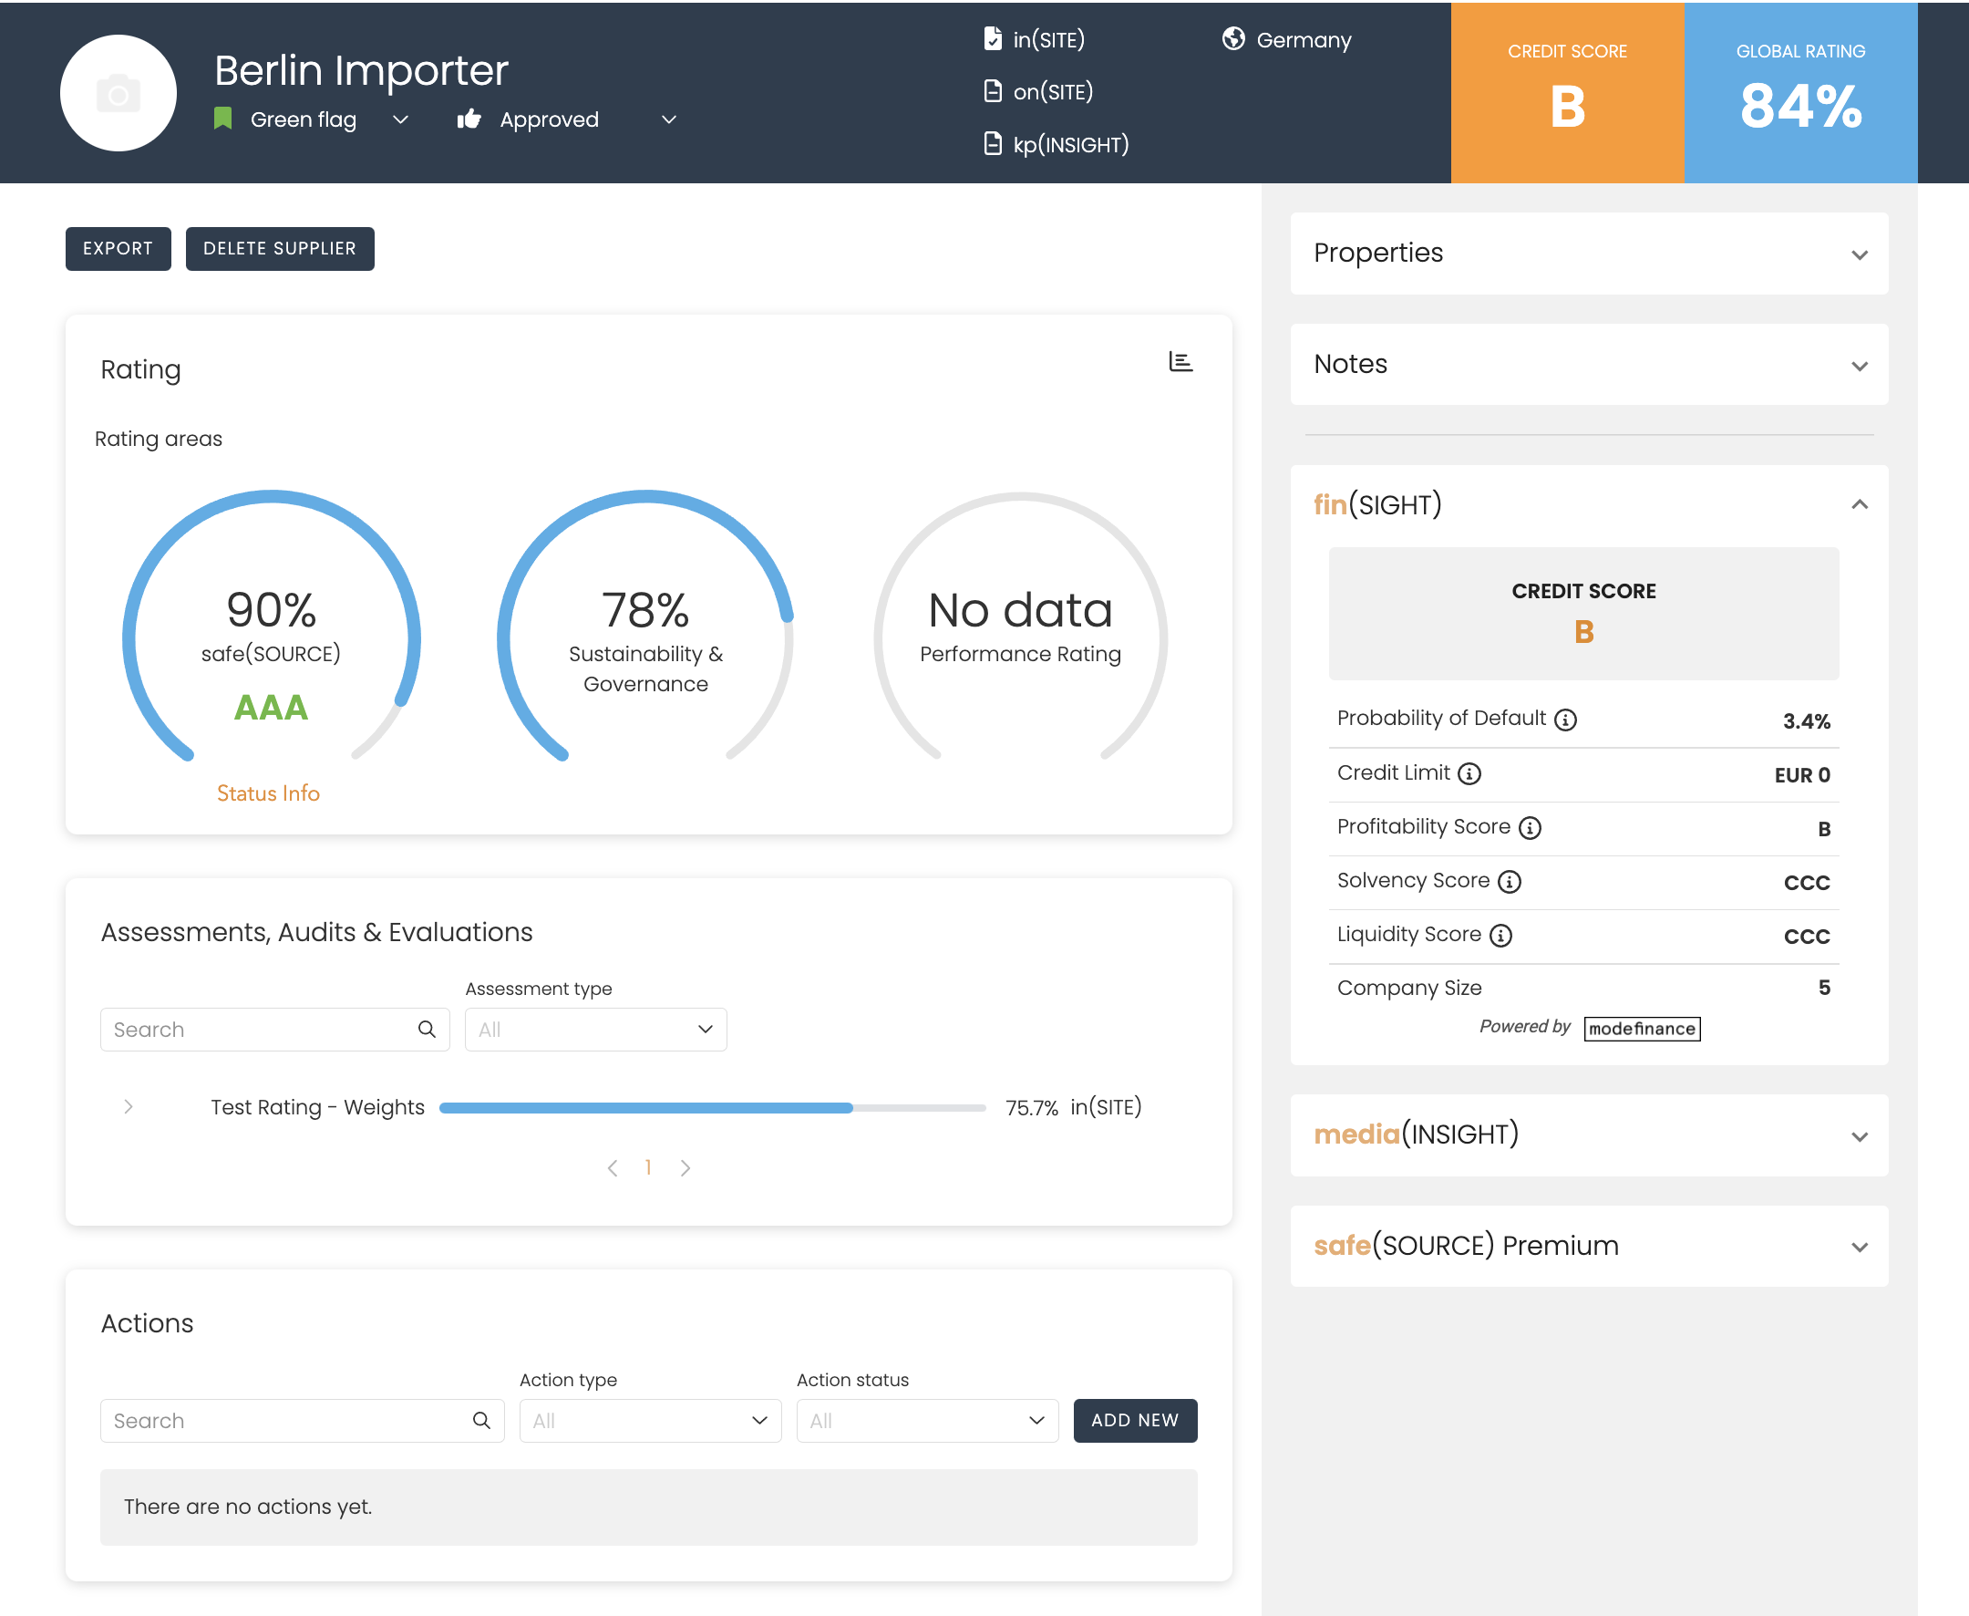Image resolution: width=1969 pixels, height=1616 pixels.
Task: Open the Action status dropdown
Action: pyautogui.click(x=927, y=1420)
